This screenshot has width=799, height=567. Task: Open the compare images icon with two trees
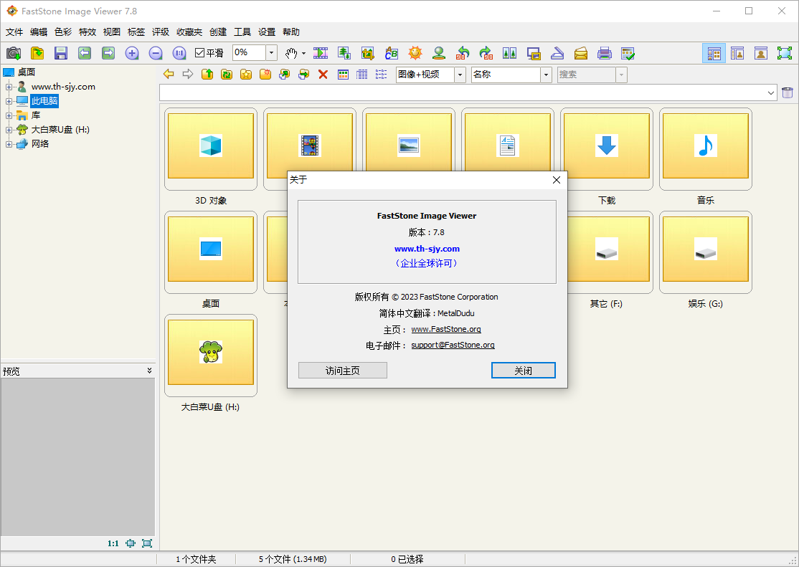509,53
